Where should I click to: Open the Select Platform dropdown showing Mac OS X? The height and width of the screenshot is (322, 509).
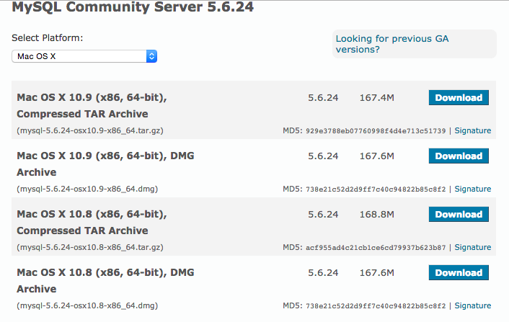(84, 55)
